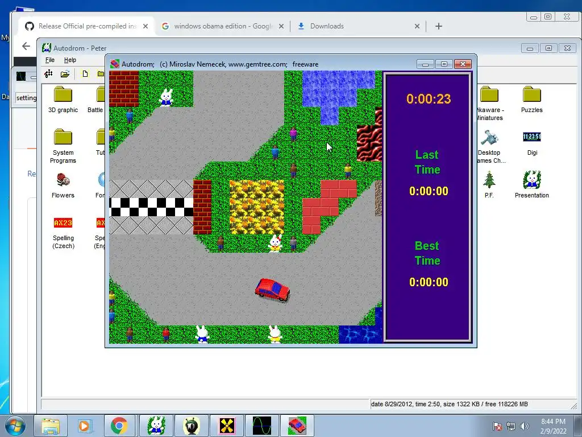Open the Help menu in Peter window
The image size is (582, 437).
click(70, 60)
